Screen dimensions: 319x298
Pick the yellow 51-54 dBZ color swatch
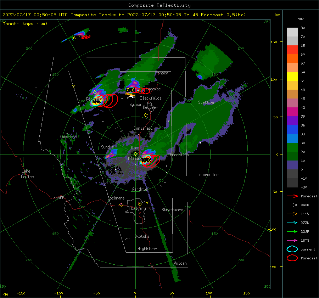coord(292,76)
